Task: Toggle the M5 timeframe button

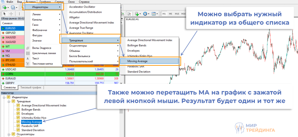Action: pyautogui.click(x=171, y=14)
